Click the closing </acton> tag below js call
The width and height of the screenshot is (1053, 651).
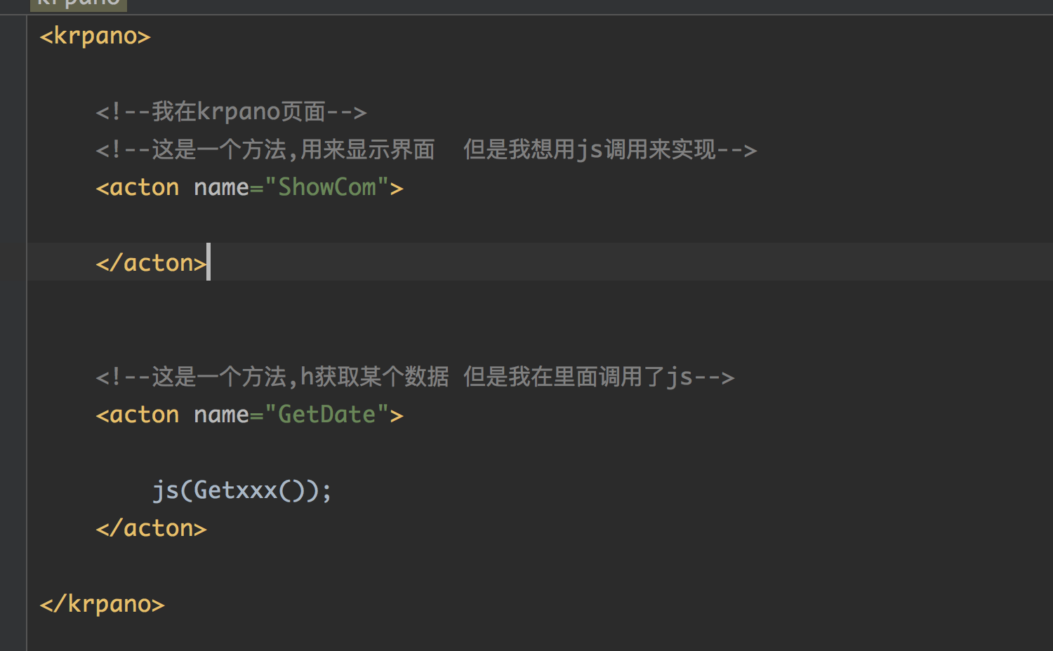click(x=152, y=528)
